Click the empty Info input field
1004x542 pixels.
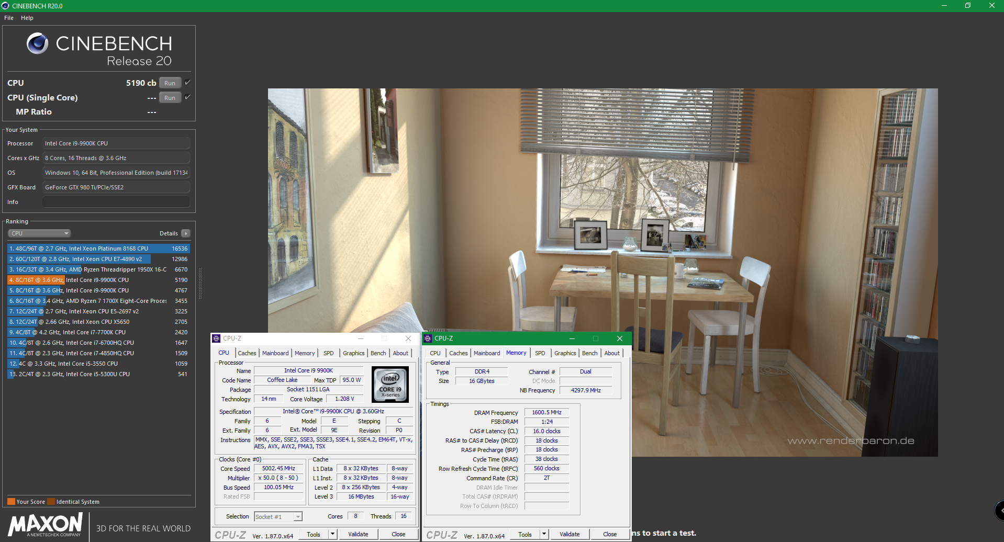click(116, 202)
